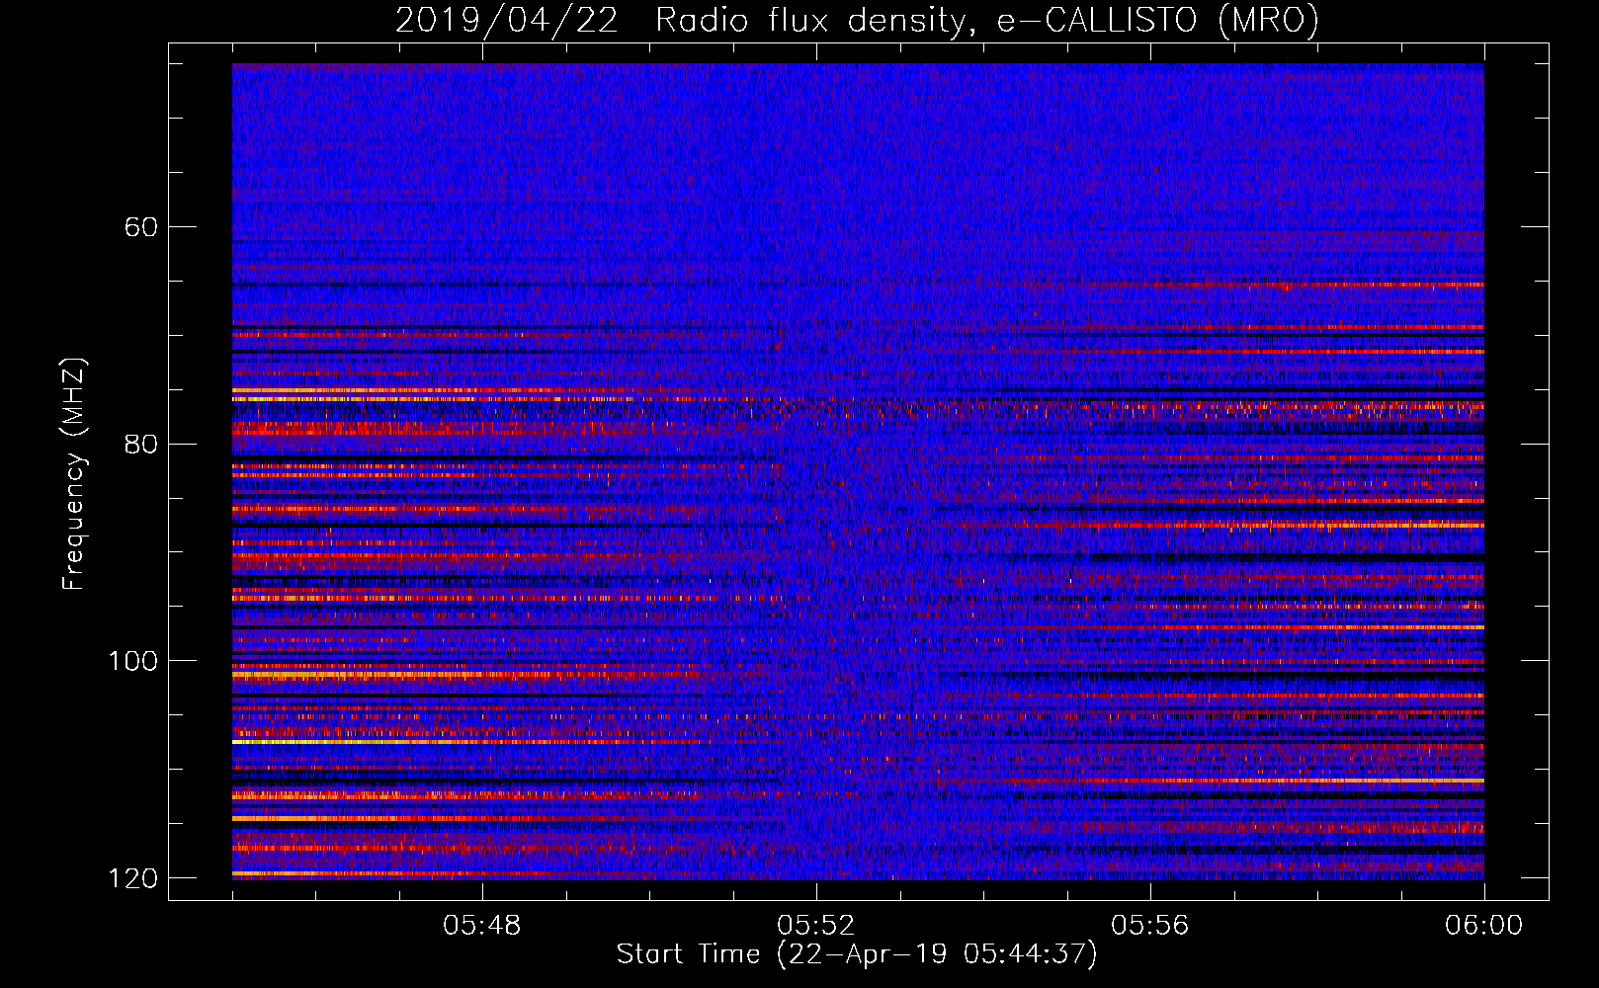The width and height of the screenshot is (1599, 988).
Task: Click the 100 frequency tick label
Action: click(x=132, y=661)
